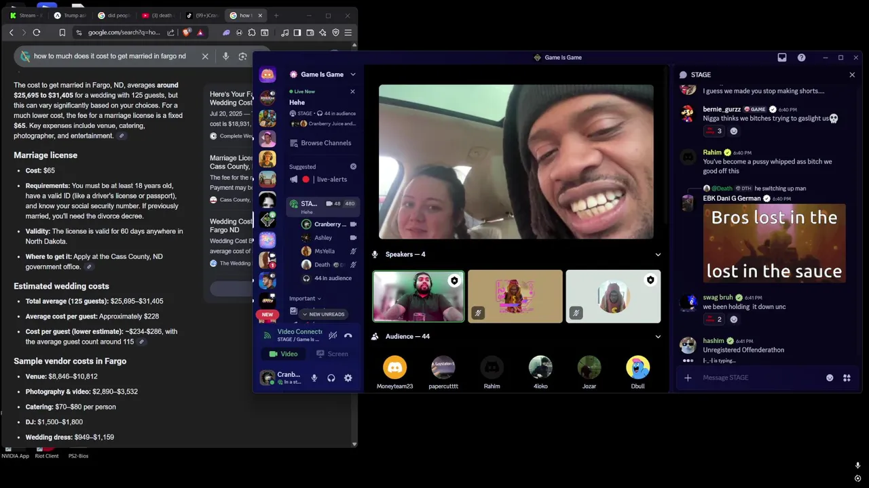Image resolution: width=869 pixels, height=488 pixels.
Task: Go back in the browser
Action: click(11, 33)
